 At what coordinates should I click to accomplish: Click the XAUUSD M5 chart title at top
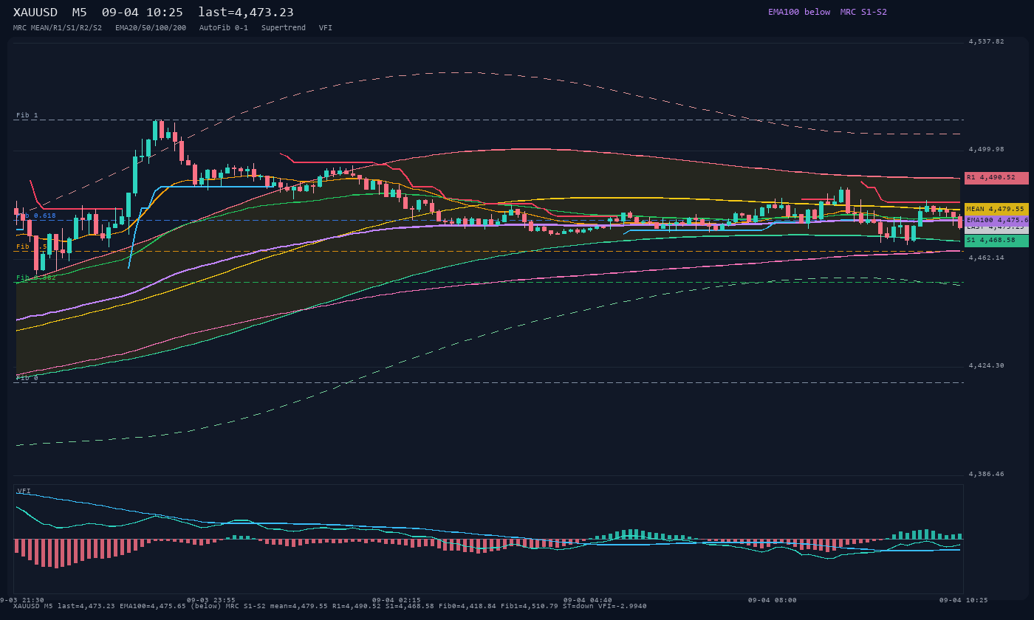(x=153, y=13)
